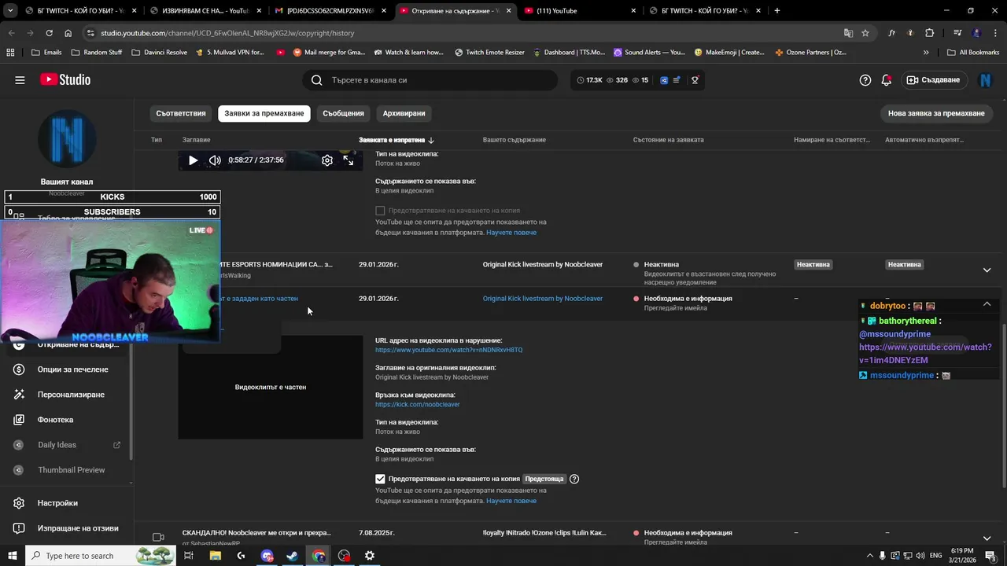This screenshot has width=1007, height=566.
Task: Expand the 29.01.2026 Неактивна request row
Action: 987,270
